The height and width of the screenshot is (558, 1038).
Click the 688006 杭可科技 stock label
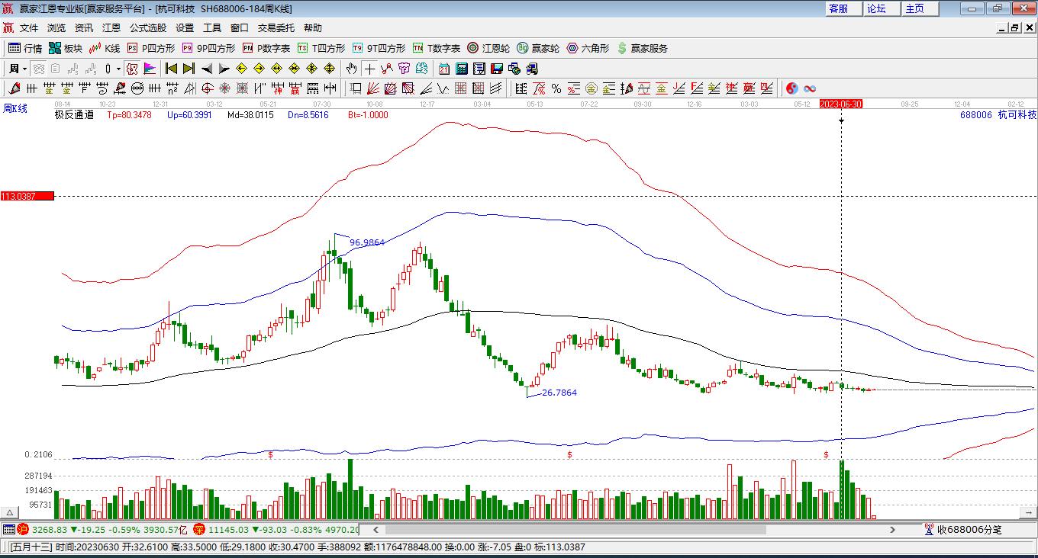[998, 115]
